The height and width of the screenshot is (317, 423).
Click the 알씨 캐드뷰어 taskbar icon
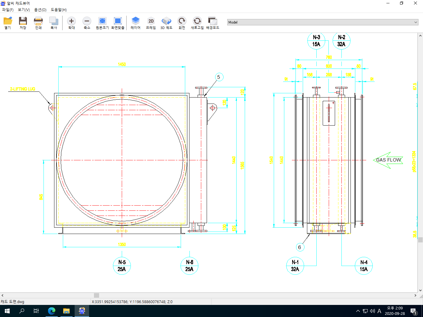(x=82, y=311)
